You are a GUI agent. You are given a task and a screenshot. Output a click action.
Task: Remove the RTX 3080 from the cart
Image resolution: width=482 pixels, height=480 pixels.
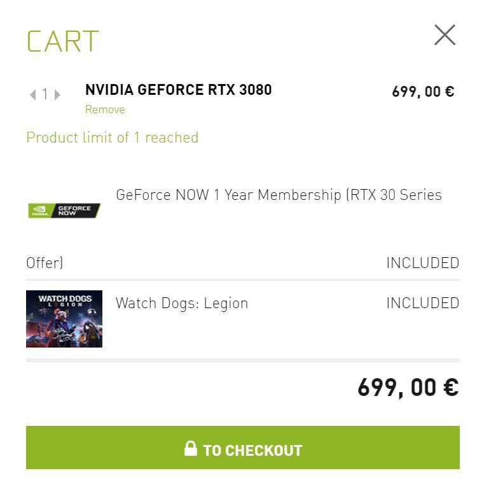(x=105, y=109)
